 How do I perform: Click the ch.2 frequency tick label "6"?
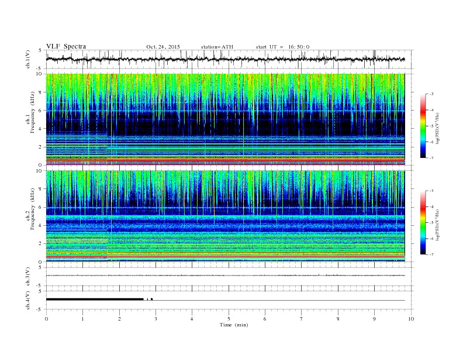pyautogui.click(x=41, y=207)
